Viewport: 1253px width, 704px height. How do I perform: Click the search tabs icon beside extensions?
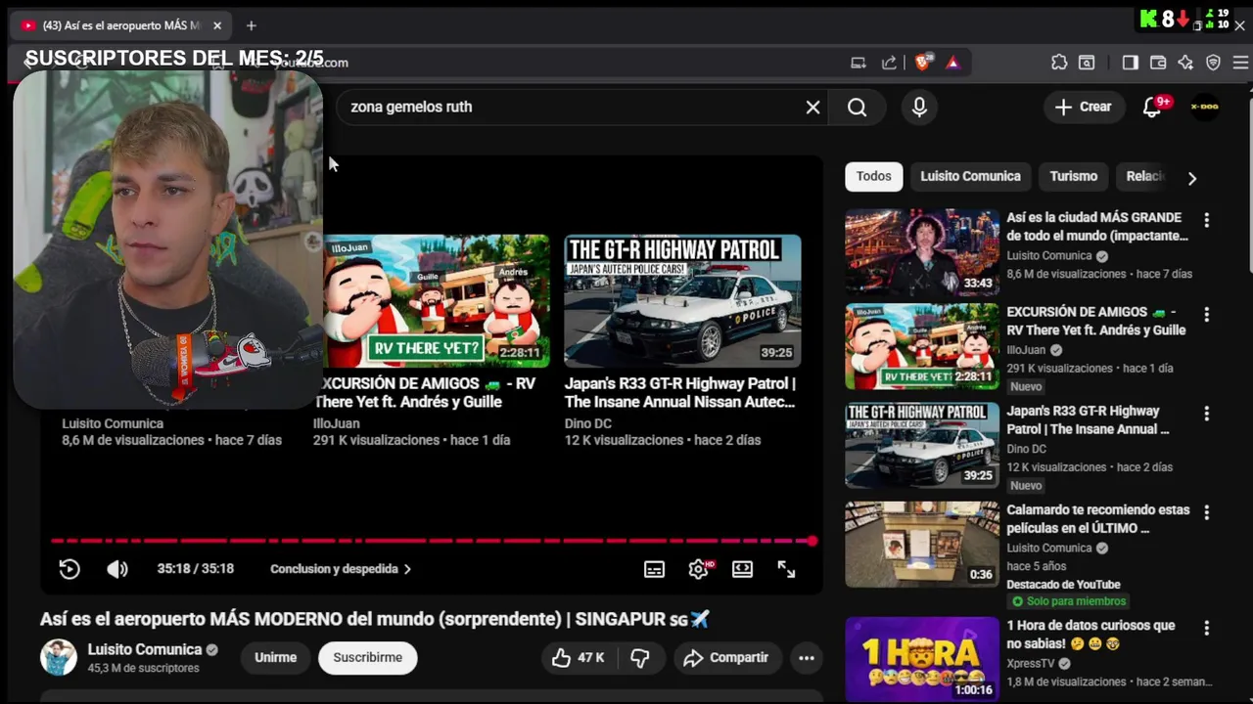[1087, 63]
